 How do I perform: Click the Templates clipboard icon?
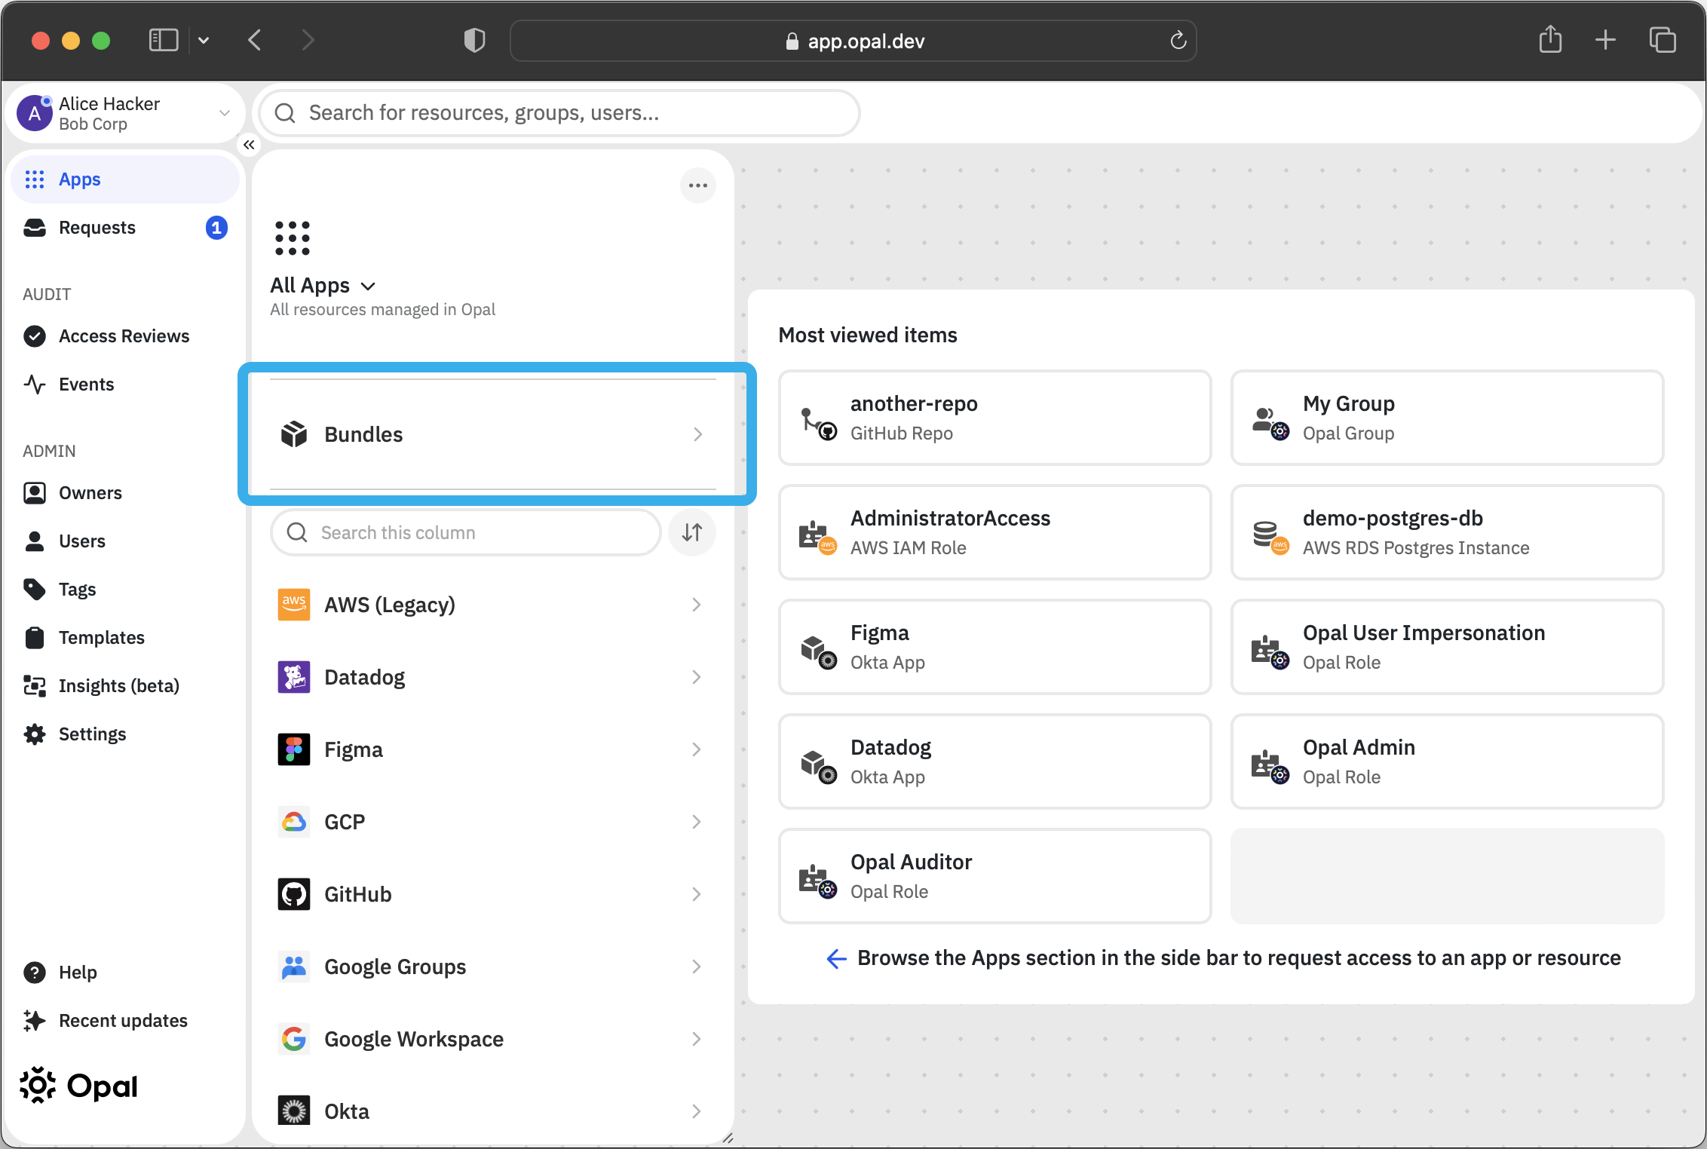35,638
